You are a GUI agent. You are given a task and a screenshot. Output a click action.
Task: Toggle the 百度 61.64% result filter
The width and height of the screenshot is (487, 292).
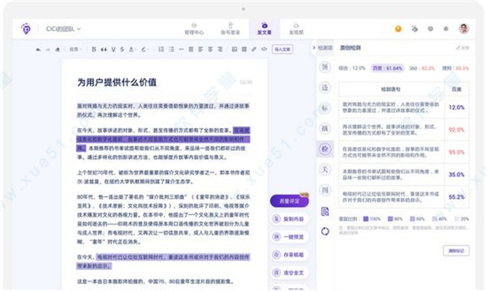[x=387, y=68]
